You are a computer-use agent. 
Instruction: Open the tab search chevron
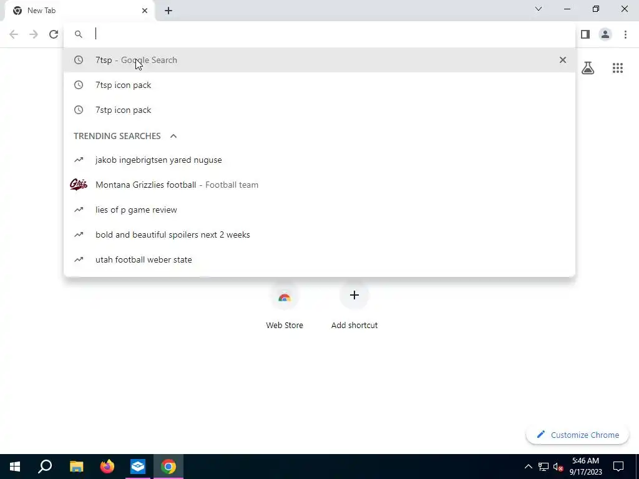click(x=539, y=9)
